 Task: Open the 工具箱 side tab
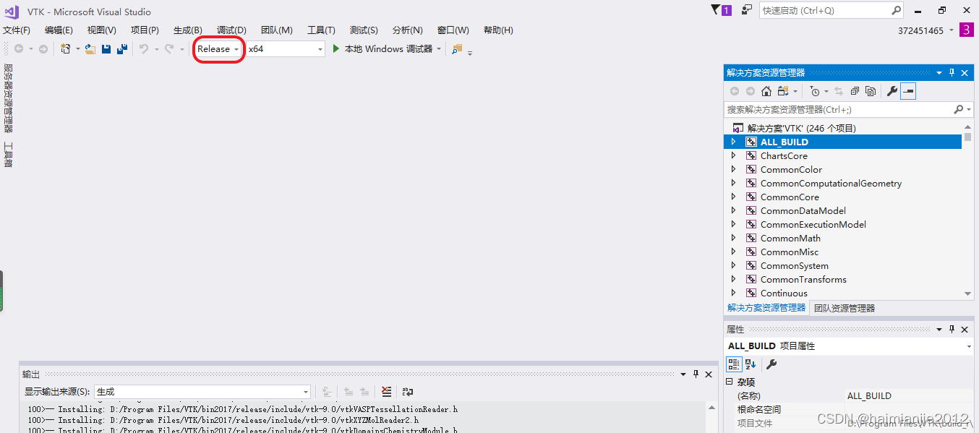[8, 155]
